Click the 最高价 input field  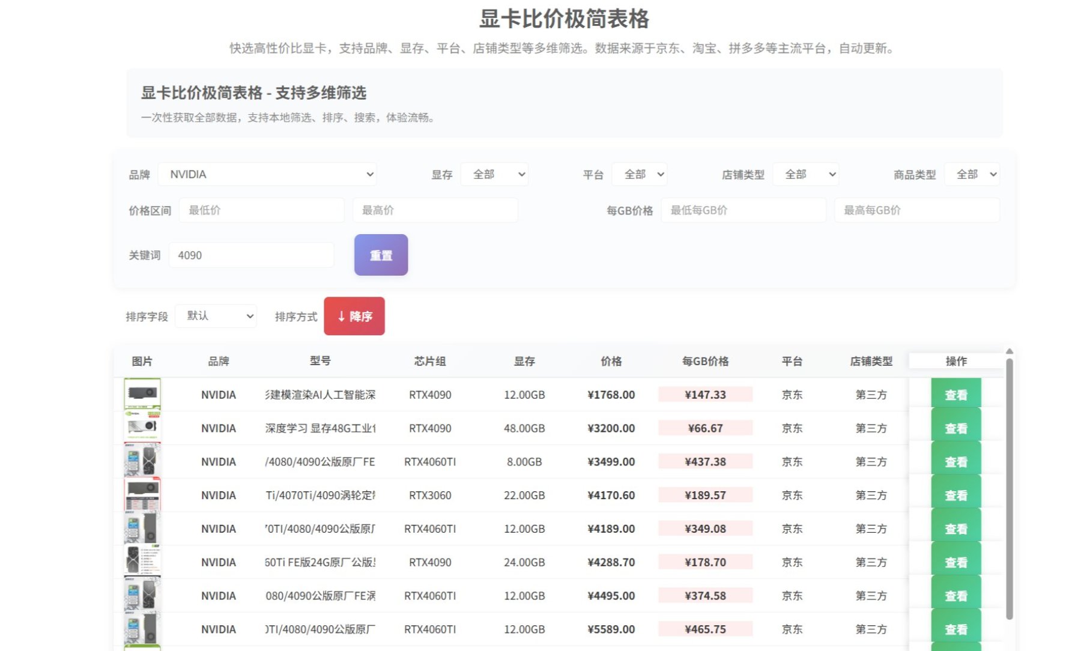435,210
